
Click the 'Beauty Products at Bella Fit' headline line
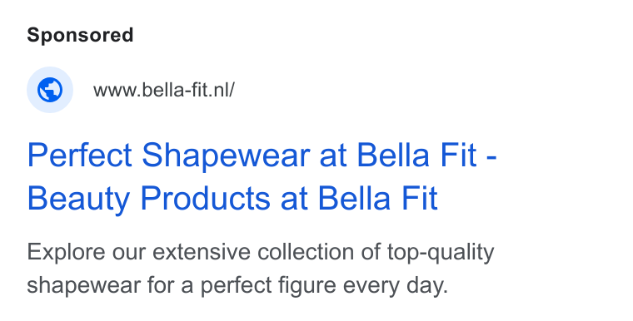232,199
